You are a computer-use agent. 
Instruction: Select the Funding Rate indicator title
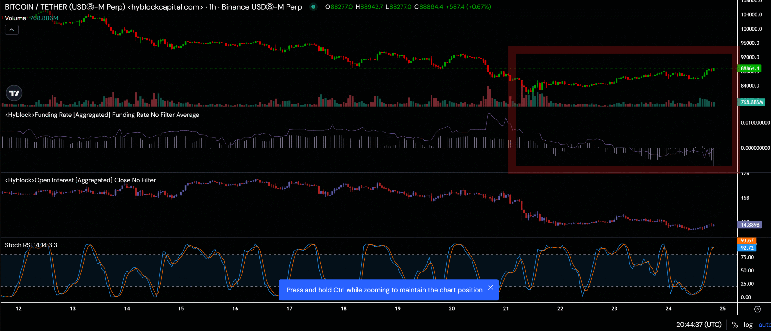[102, 115]
